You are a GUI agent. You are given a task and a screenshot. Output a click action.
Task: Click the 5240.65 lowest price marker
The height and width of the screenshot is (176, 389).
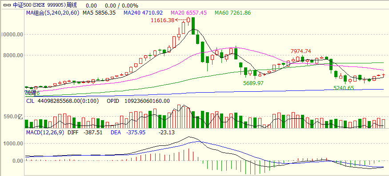[x=344, y=88]
